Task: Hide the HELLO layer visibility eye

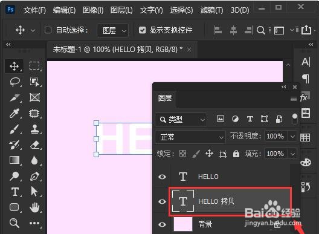Action: [162, 177]
